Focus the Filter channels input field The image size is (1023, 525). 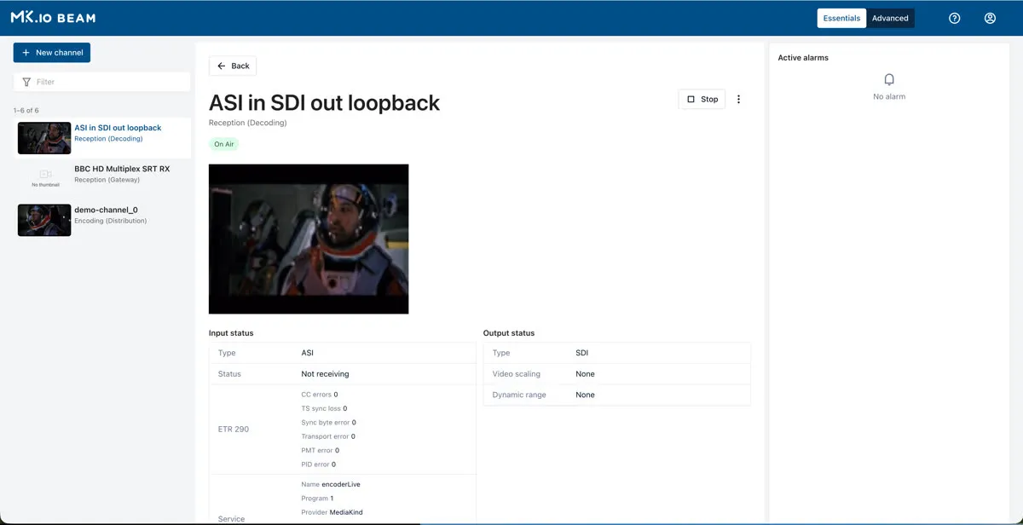point(102,82)
